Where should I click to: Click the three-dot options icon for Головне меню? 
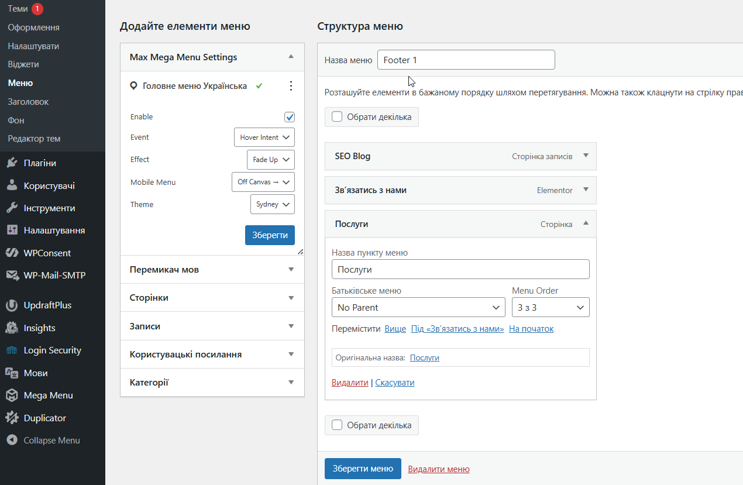[291, 86]
